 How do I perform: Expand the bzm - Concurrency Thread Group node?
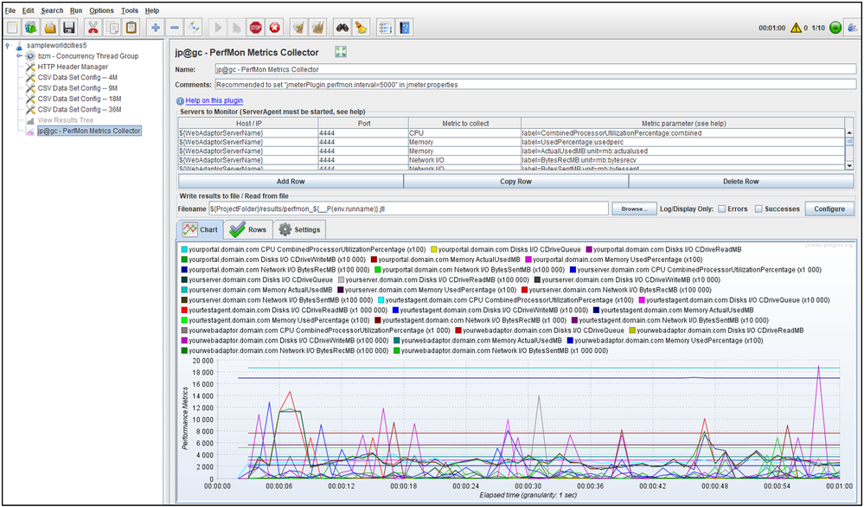point(19,55)
